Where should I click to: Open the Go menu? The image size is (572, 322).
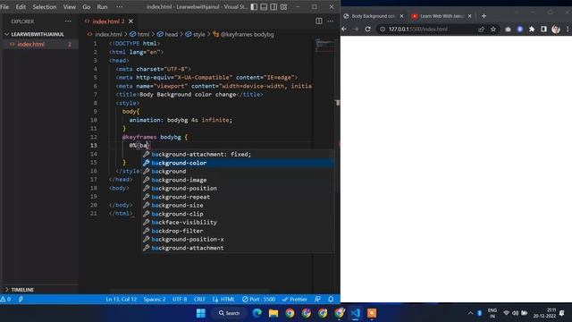click(87, 7)
